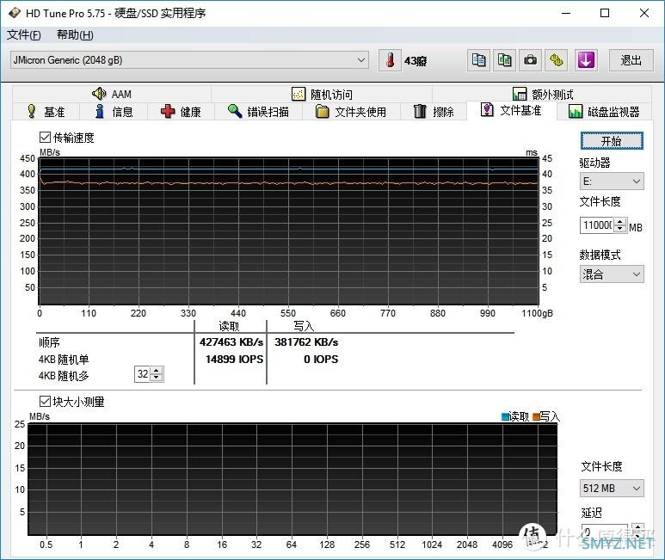This screenshot has height=560, width=665.
Task: Open the AAM tab
Action: point(112,94)
